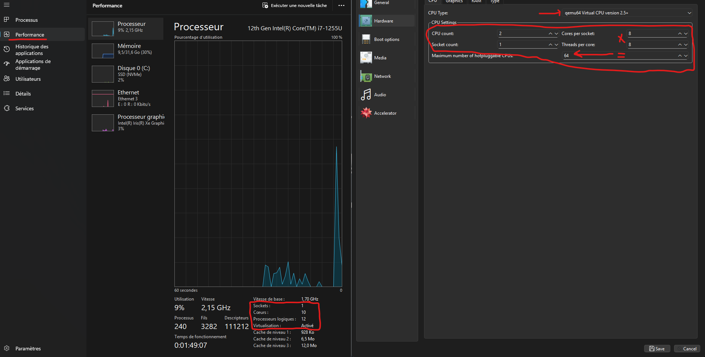Click the Save button
Image resolution: width=705 pixels, height=357 pixels.
pyautogui.click(x=657, y=349)
